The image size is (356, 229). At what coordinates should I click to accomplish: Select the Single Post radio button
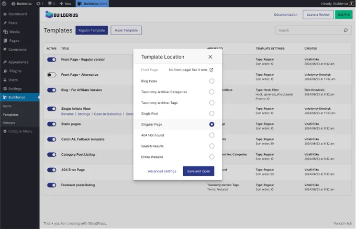coord(212,113)
